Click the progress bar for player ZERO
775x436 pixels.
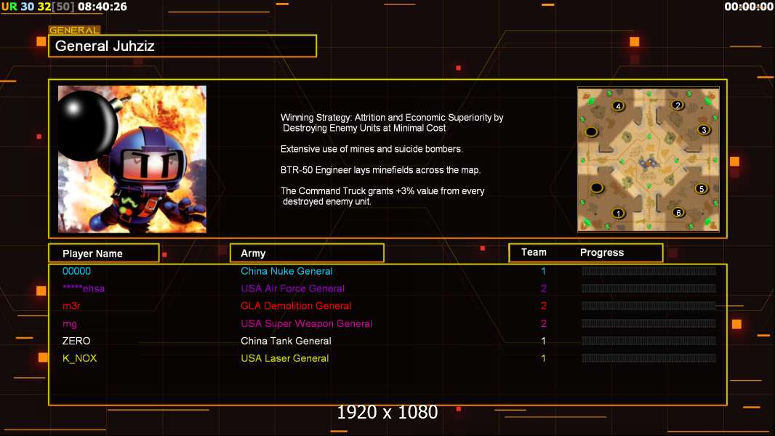click(648, 341)
